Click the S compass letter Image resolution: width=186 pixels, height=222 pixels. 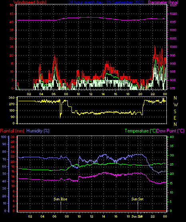pyautogui.click(x=175, y=112)
